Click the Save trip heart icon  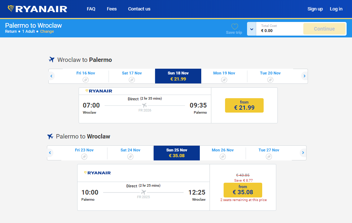point(234,27)
